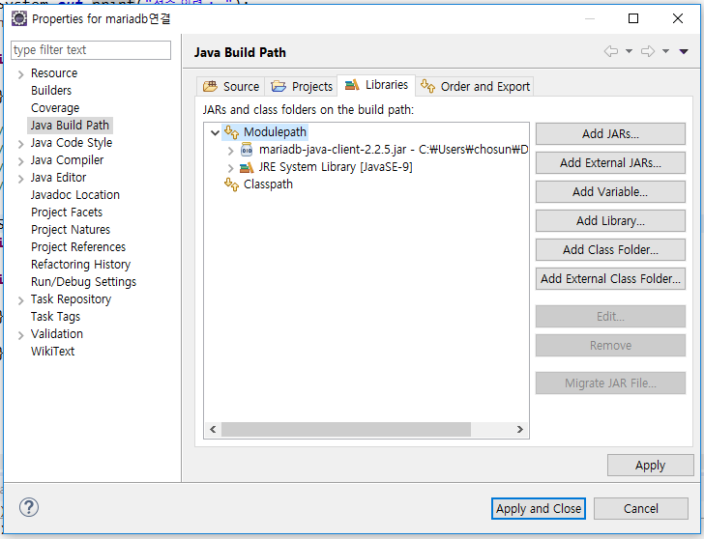Image resolution: width=704 pixels, height=539 pixels.
Task: Focus the type filter text field
Action: (91, 50)
